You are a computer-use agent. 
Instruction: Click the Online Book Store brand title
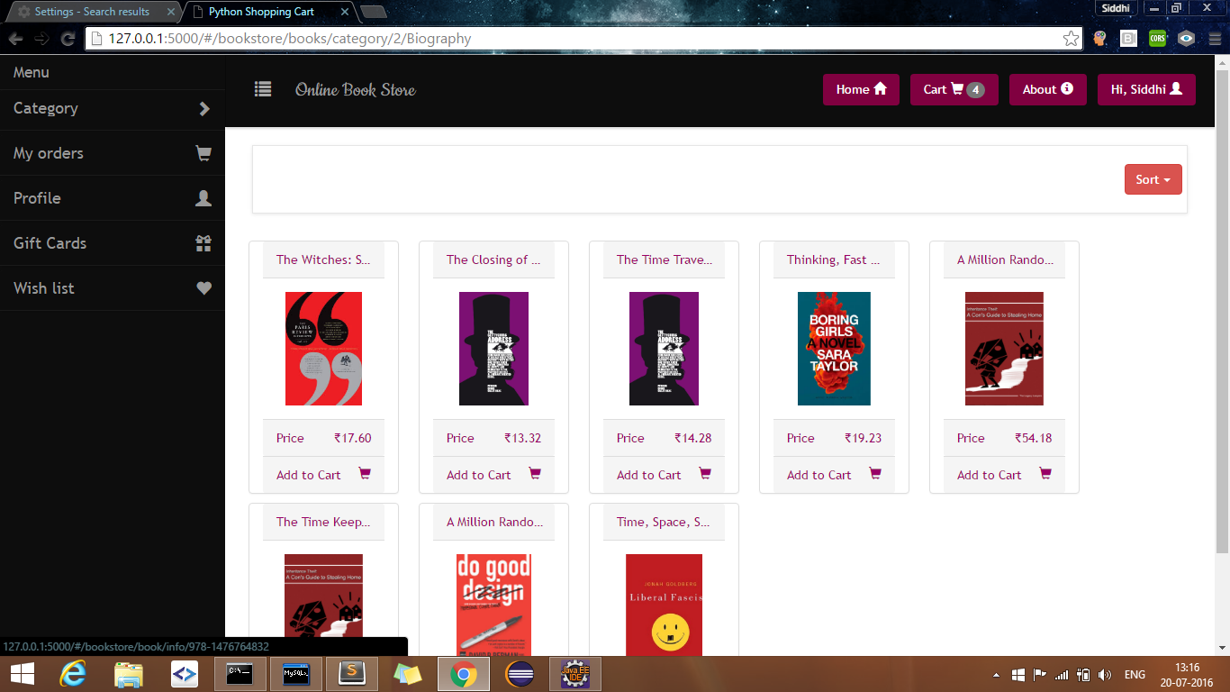pos(356,90)
